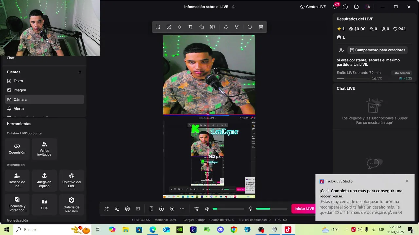Open more options three dots in bottom bar
This screenshot has height=235, width=419.
(182, 209)
